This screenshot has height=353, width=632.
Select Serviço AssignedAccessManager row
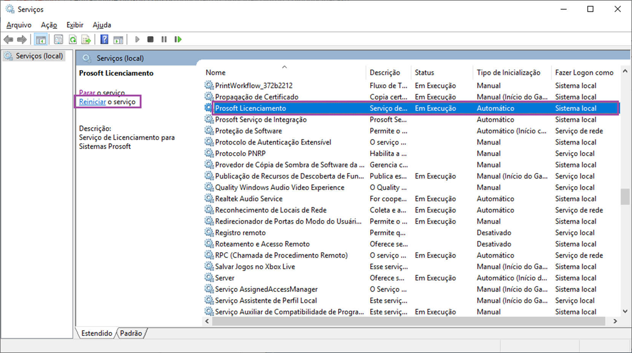coord(266,289)
